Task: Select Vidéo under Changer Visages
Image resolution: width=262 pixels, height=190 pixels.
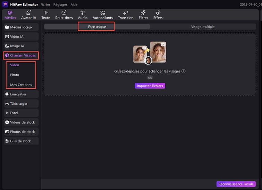Action: tap(15, 65)
